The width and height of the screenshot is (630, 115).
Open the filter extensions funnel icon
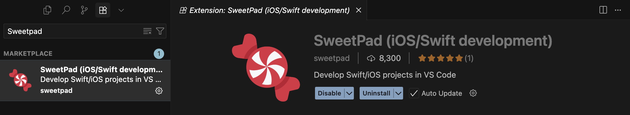(x=160, y=31)
